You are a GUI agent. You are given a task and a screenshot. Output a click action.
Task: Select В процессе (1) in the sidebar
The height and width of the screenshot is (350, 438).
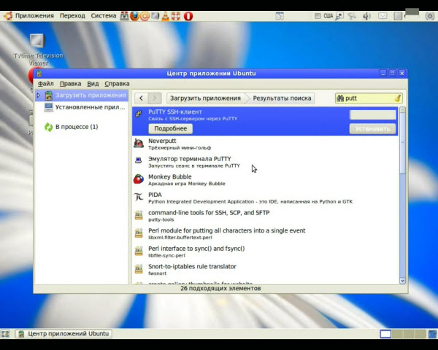point(72,127)
